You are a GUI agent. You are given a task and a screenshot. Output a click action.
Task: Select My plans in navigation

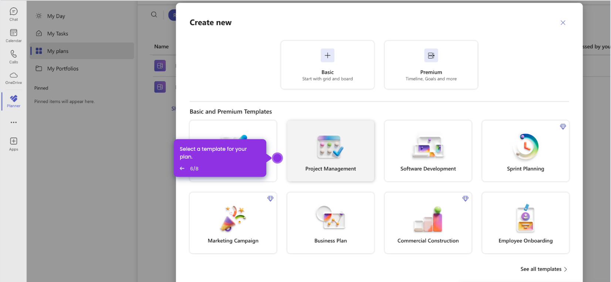click(x=82, y=51)
